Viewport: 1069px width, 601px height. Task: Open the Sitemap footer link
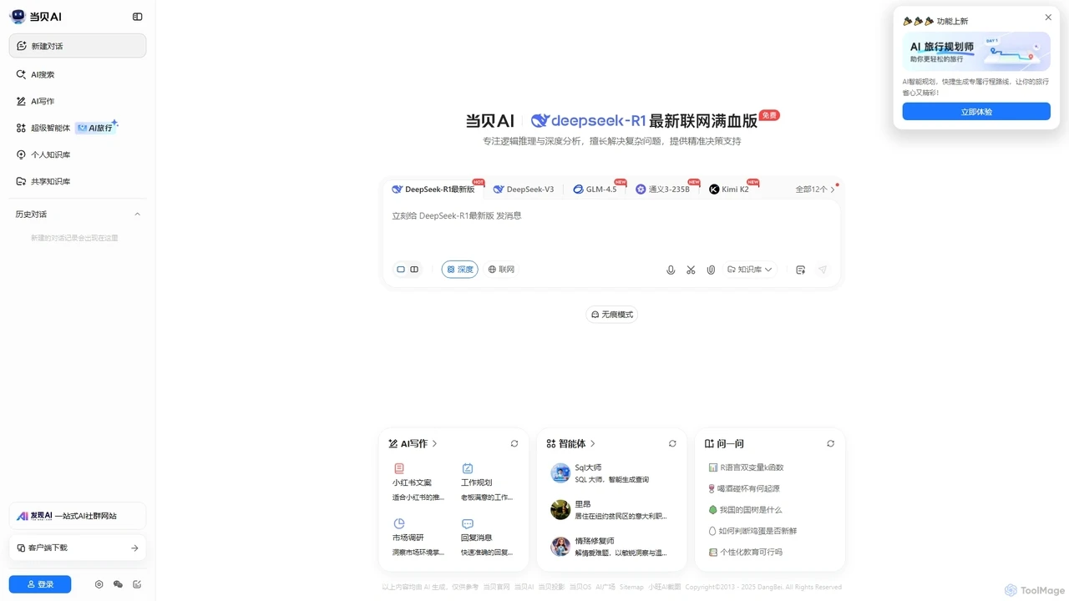click(x=631, y=587)
